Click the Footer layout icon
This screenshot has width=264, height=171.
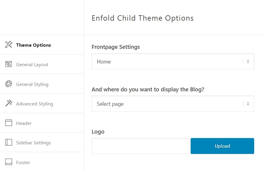coord(9,162)
